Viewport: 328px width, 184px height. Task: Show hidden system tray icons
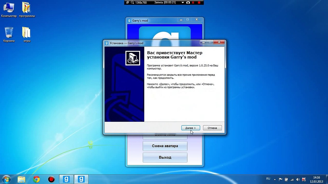[x=275, y=179]
